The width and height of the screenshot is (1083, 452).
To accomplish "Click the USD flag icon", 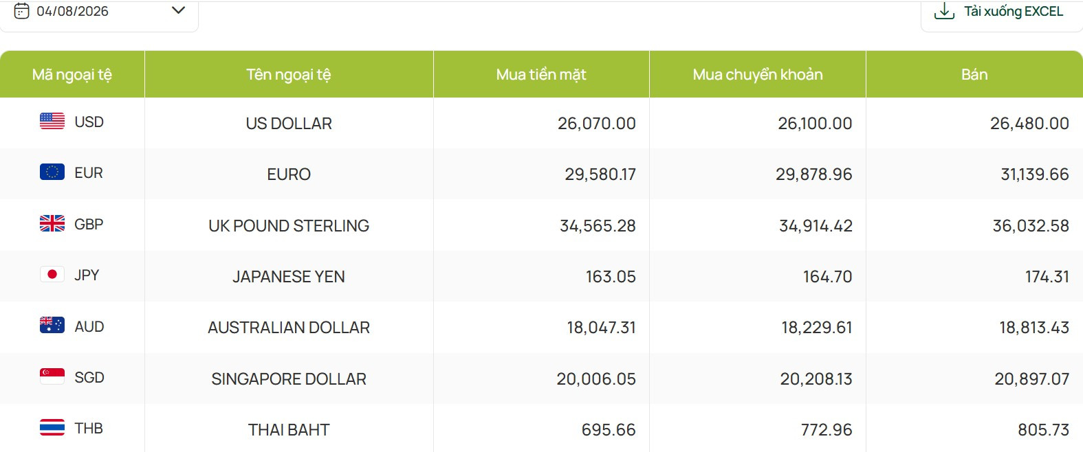I will click(x=52, y=122).
